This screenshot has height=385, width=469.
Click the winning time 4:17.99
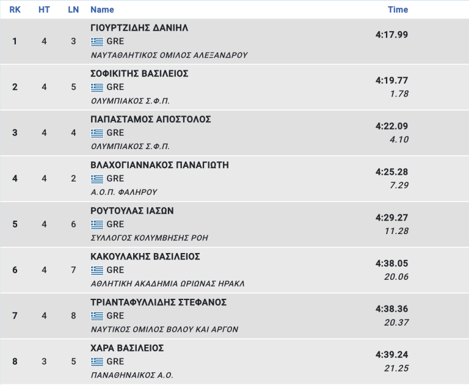391,35
